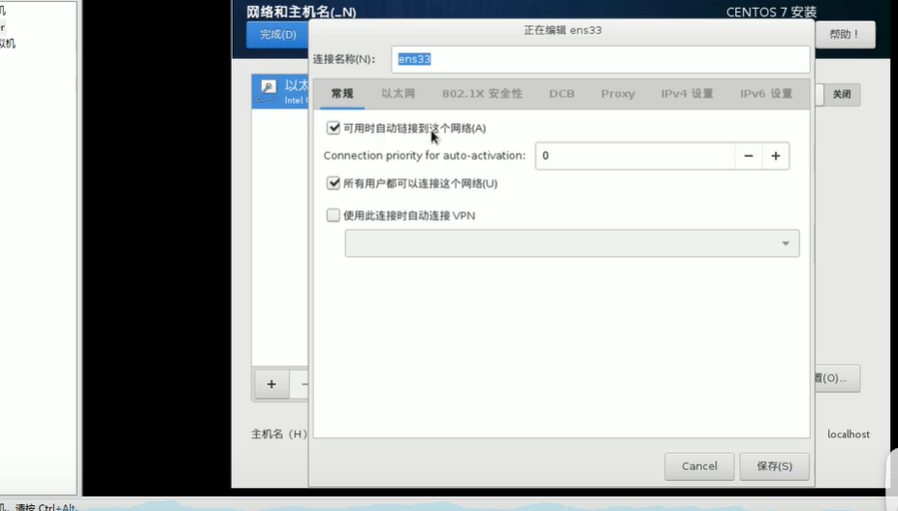Click the ethernet device icon in list
The width and height of the screenshot is (898, 511).
pos(267,91)
